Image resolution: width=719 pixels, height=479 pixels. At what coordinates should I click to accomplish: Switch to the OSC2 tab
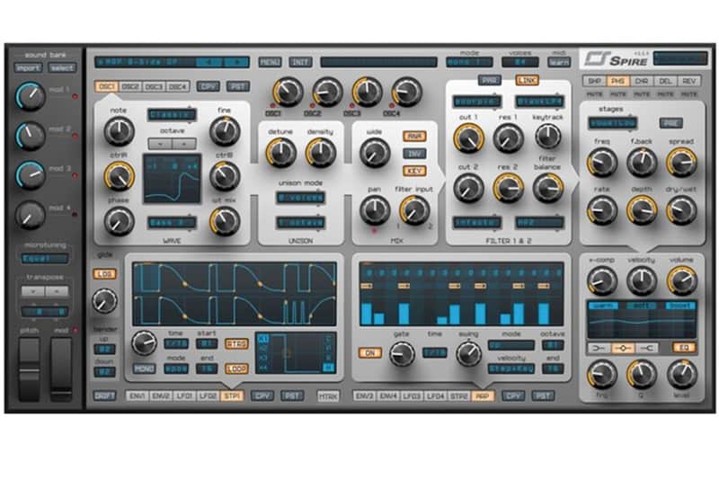pos(130,86)
